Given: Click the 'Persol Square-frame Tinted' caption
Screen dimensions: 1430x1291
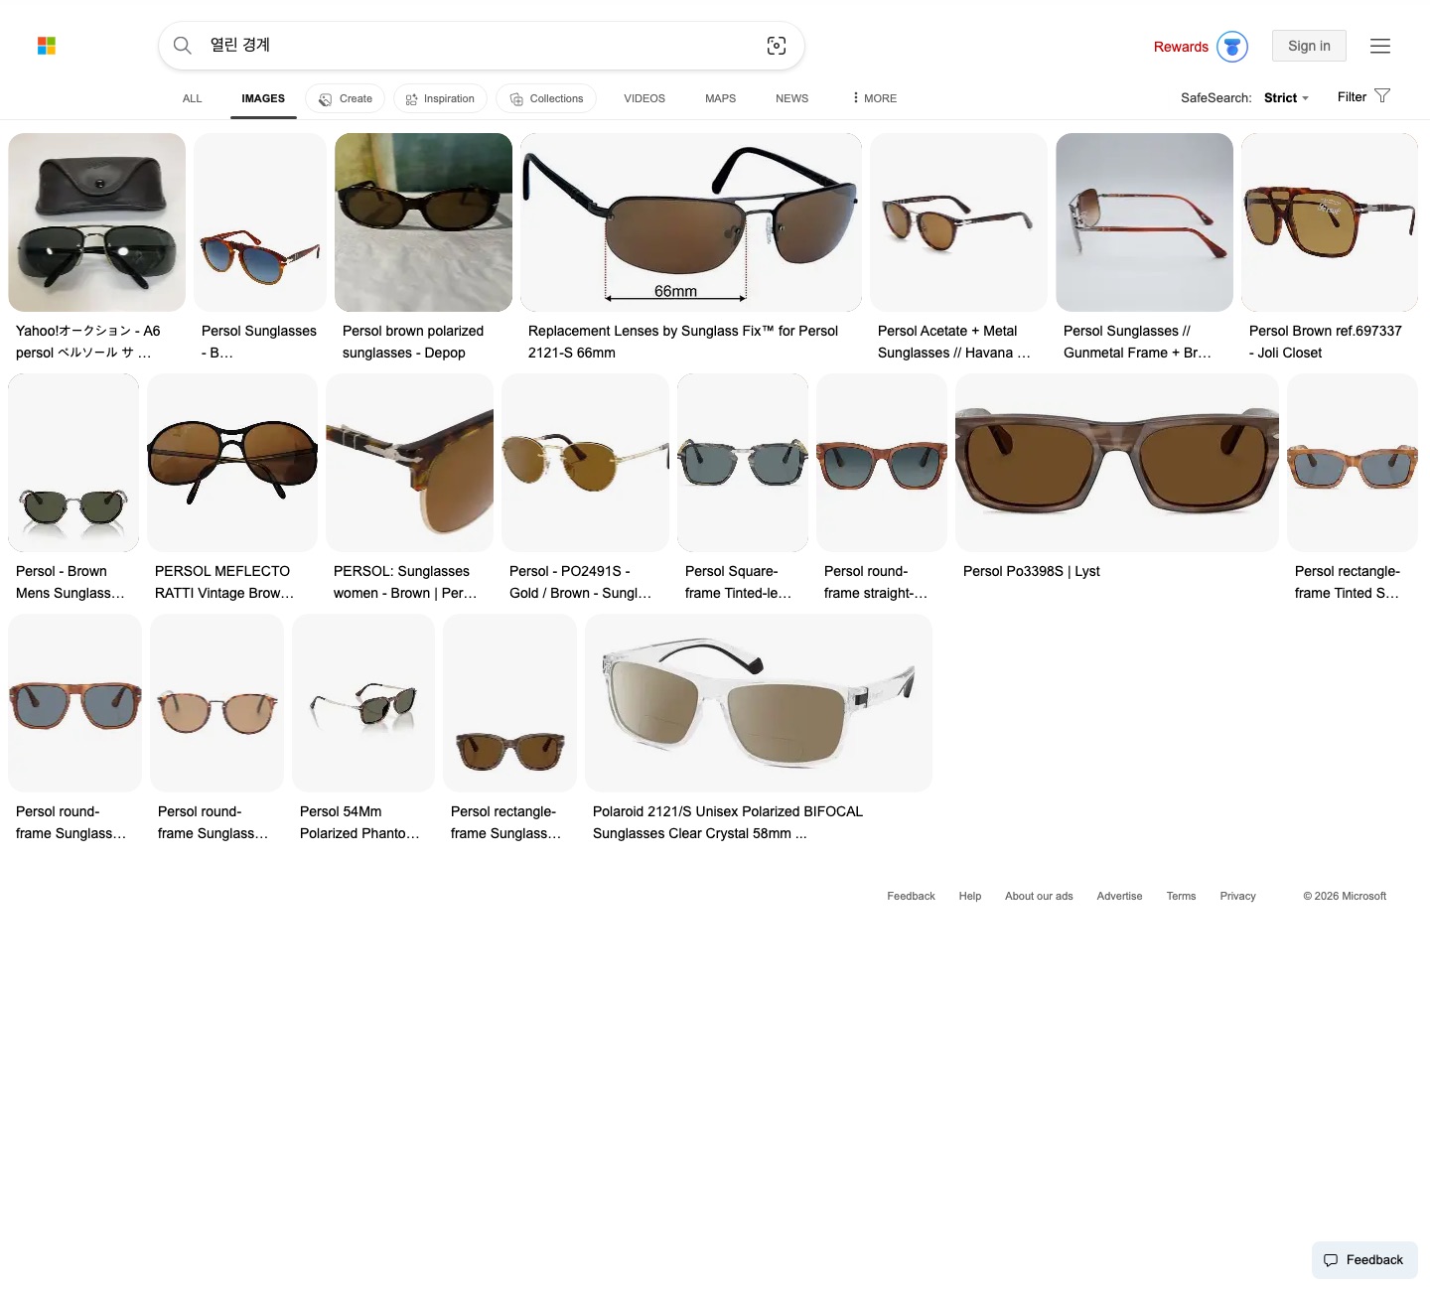Looking at the screenshot, I should click(739, 582).
